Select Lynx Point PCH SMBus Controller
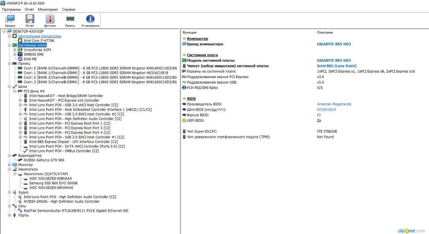Screen dimensions: 429x234 click(x=64, y=151)
